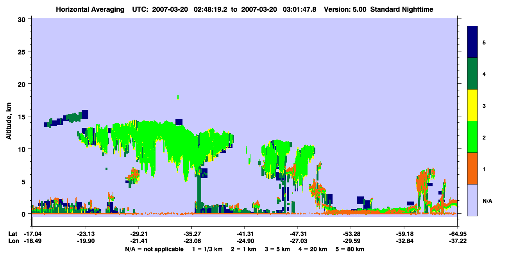Click the 'N/A = not applicable' legend note
Viewport: 508px width, 260px height.
coord(154,249)
